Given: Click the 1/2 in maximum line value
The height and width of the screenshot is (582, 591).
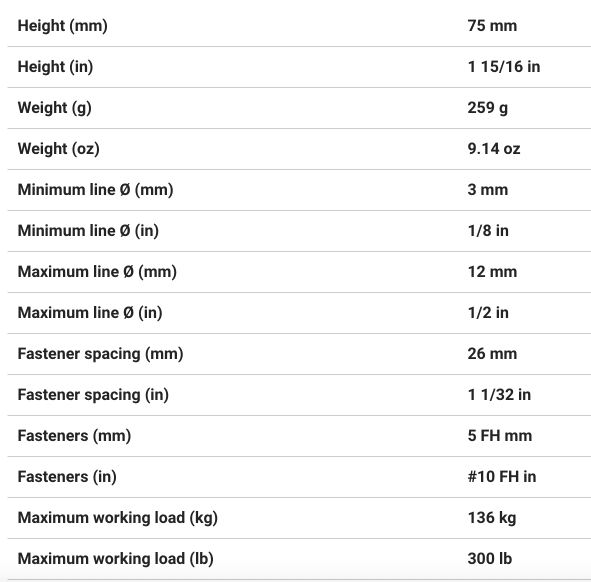Looking at the screenshot, I should pos(488,312).
